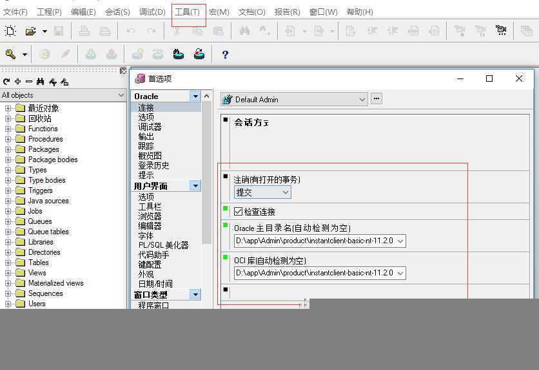Select the Users folder in object tree
This screenshot has width=539, height=370.
click(x=37, y=304)
